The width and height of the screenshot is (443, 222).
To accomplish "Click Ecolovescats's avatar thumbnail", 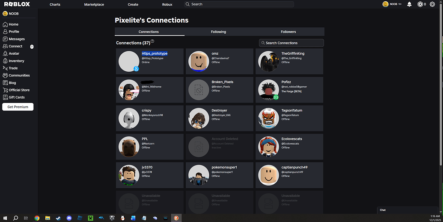I will 268,147.
